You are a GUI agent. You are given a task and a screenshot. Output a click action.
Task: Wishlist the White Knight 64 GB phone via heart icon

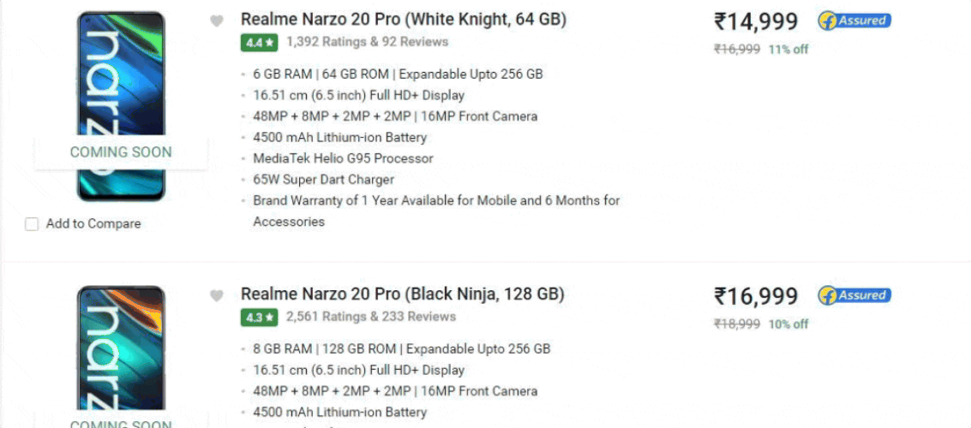pos(217,21)
